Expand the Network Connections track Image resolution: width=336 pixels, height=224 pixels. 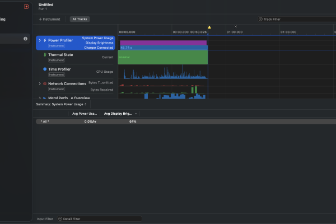pyautogui.click(x=39, y=83)
